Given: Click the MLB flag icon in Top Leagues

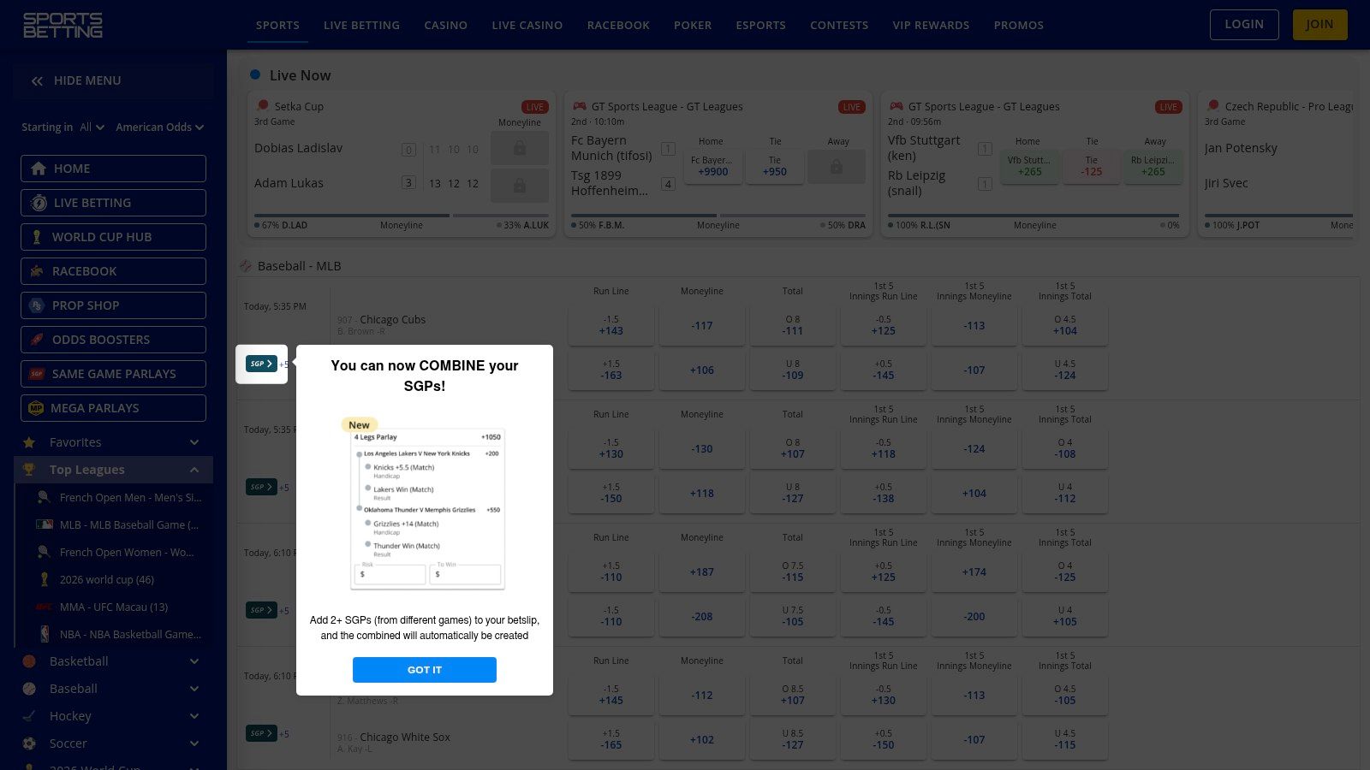Looking at the screenshot, I should [45, 524].
